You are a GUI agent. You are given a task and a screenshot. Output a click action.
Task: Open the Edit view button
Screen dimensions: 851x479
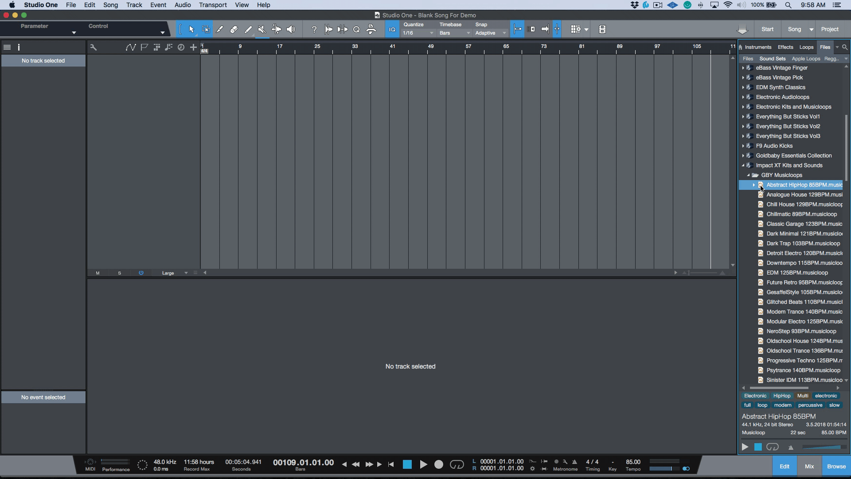pyautogui.click(x=785, y=467)
